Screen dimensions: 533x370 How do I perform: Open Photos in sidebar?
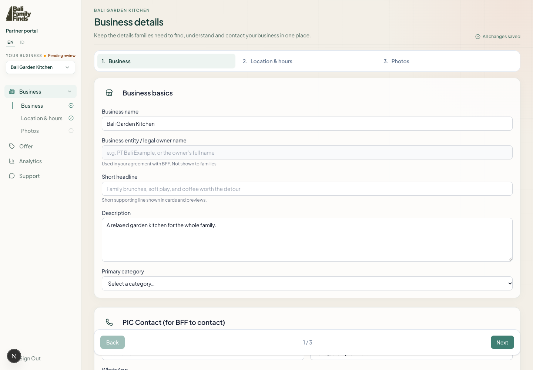point(30,131)
